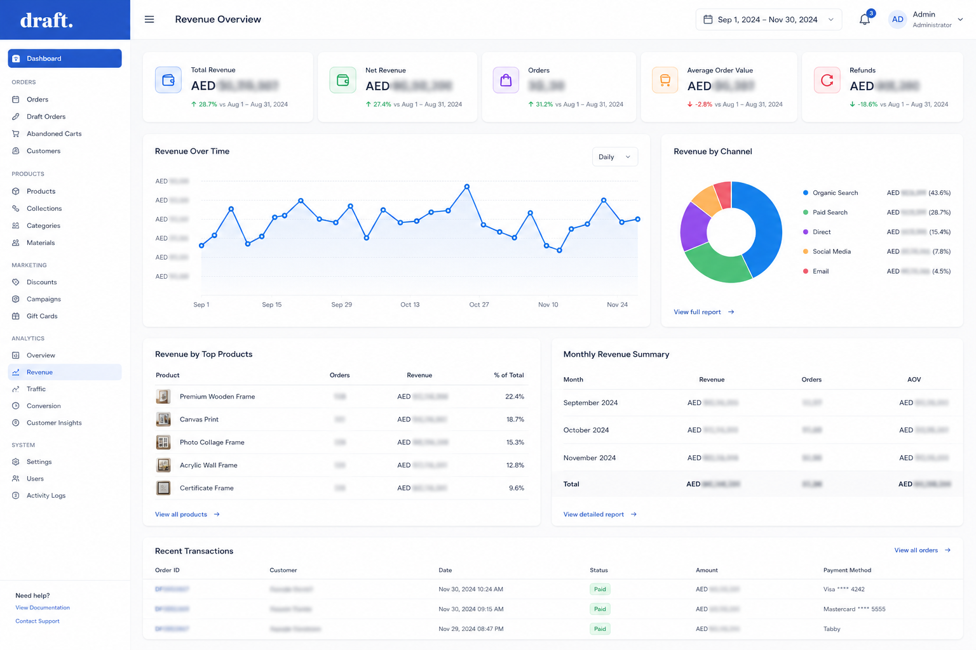Click the Orders sidebar icon

click(16, 100)
